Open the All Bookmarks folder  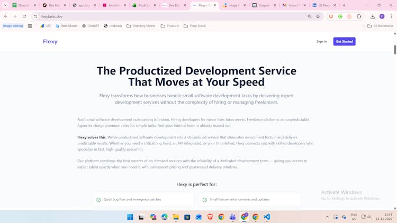click(381, 25)
